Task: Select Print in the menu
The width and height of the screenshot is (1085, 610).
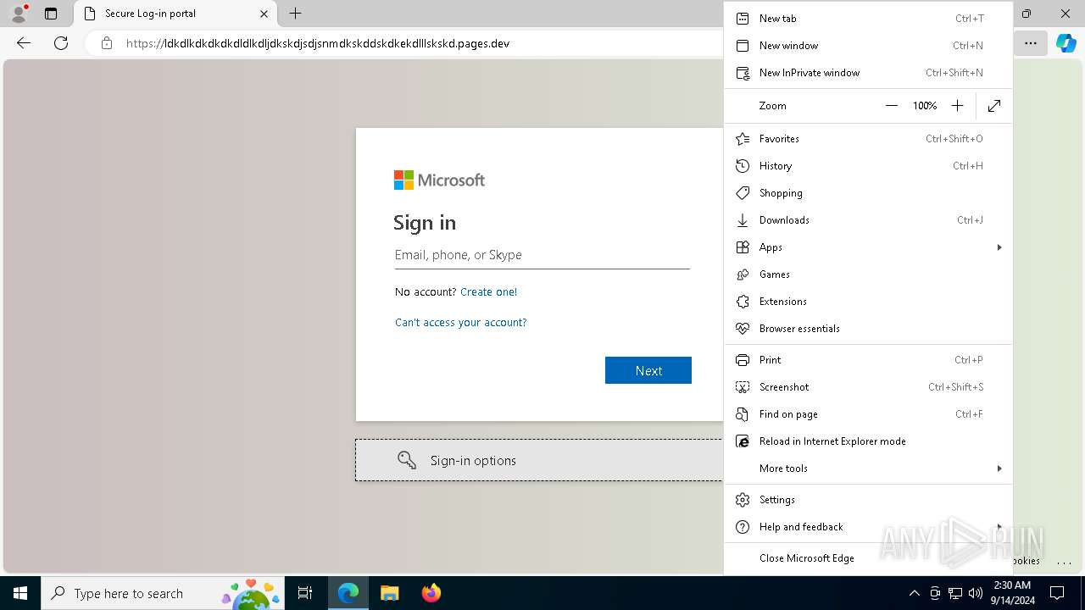Action: click(868, 360)
